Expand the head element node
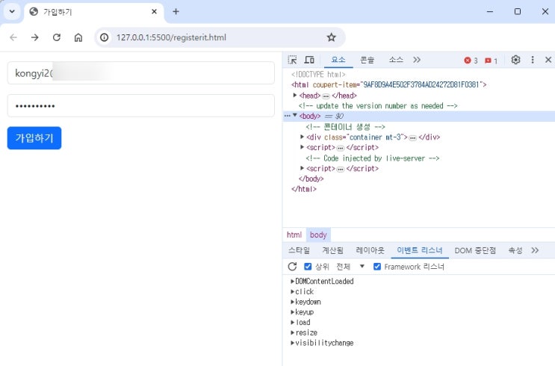Image resolution: width=555 pixels, height=366 pixels. point(295,95)
